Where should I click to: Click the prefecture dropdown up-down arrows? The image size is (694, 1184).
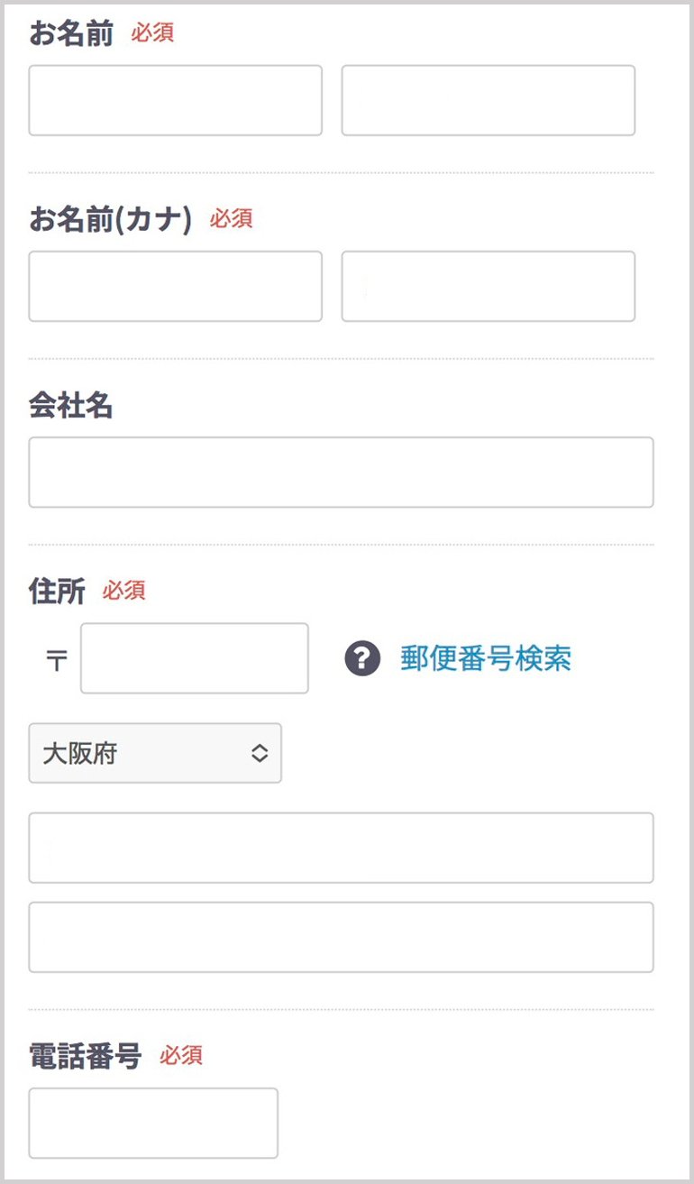pos(260,753)
